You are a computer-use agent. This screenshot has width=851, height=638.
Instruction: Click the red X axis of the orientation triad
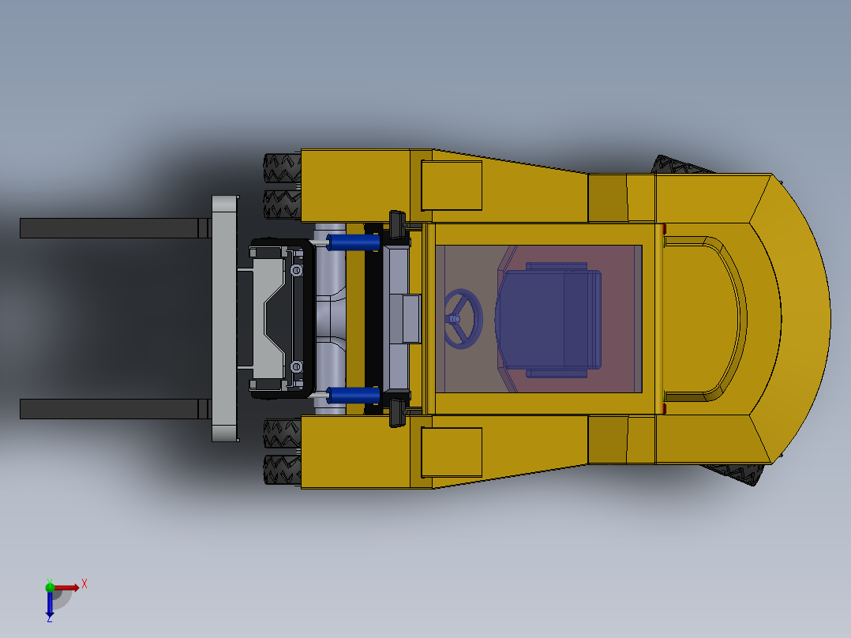click(67, 587)
